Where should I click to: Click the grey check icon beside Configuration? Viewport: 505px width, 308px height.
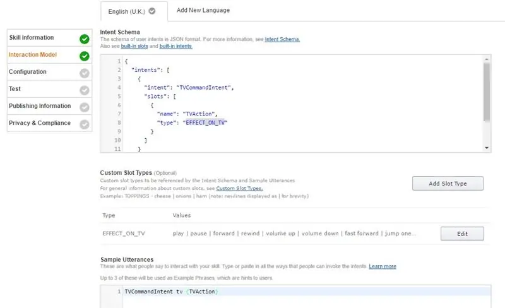(x=85, y=73)
